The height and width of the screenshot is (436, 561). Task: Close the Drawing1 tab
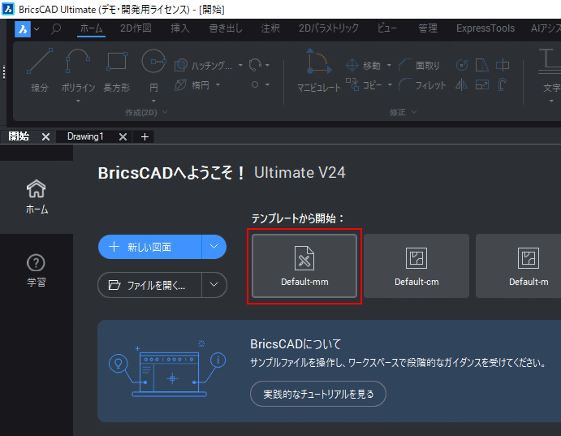click(x=123, y=136)
